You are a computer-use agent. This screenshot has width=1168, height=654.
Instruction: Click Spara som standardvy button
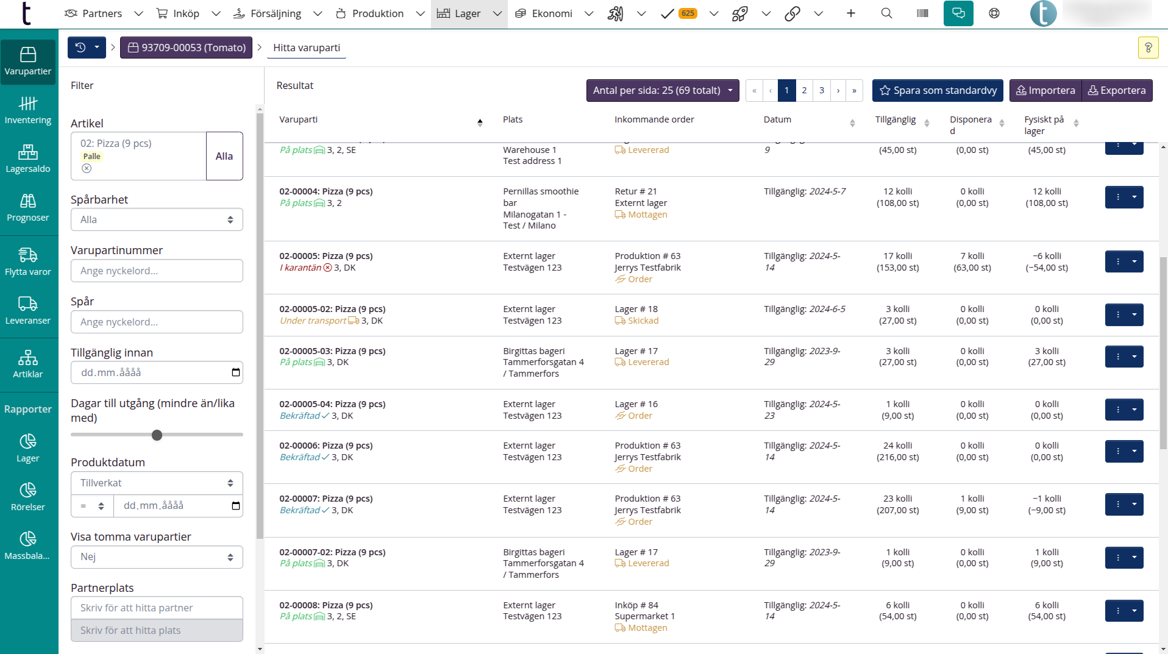point(938,90)
